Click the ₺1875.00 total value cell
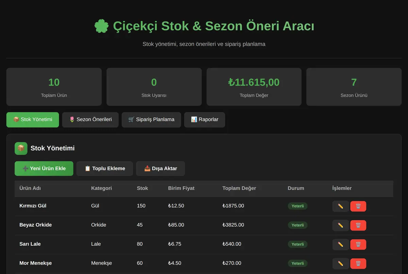Image resolution: width=408 pixels, height=274 pixels. tap(233, 206)
